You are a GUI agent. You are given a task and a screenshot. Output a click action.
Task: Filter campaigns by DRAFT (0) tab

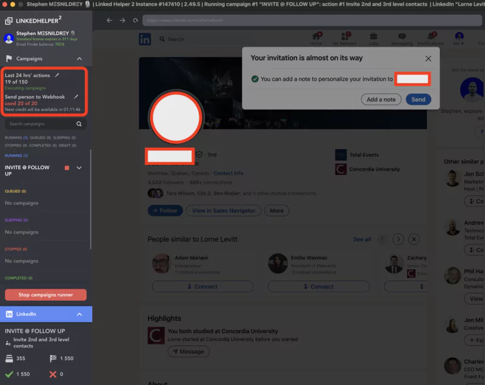pyautogui.click(x=67, y=146)
